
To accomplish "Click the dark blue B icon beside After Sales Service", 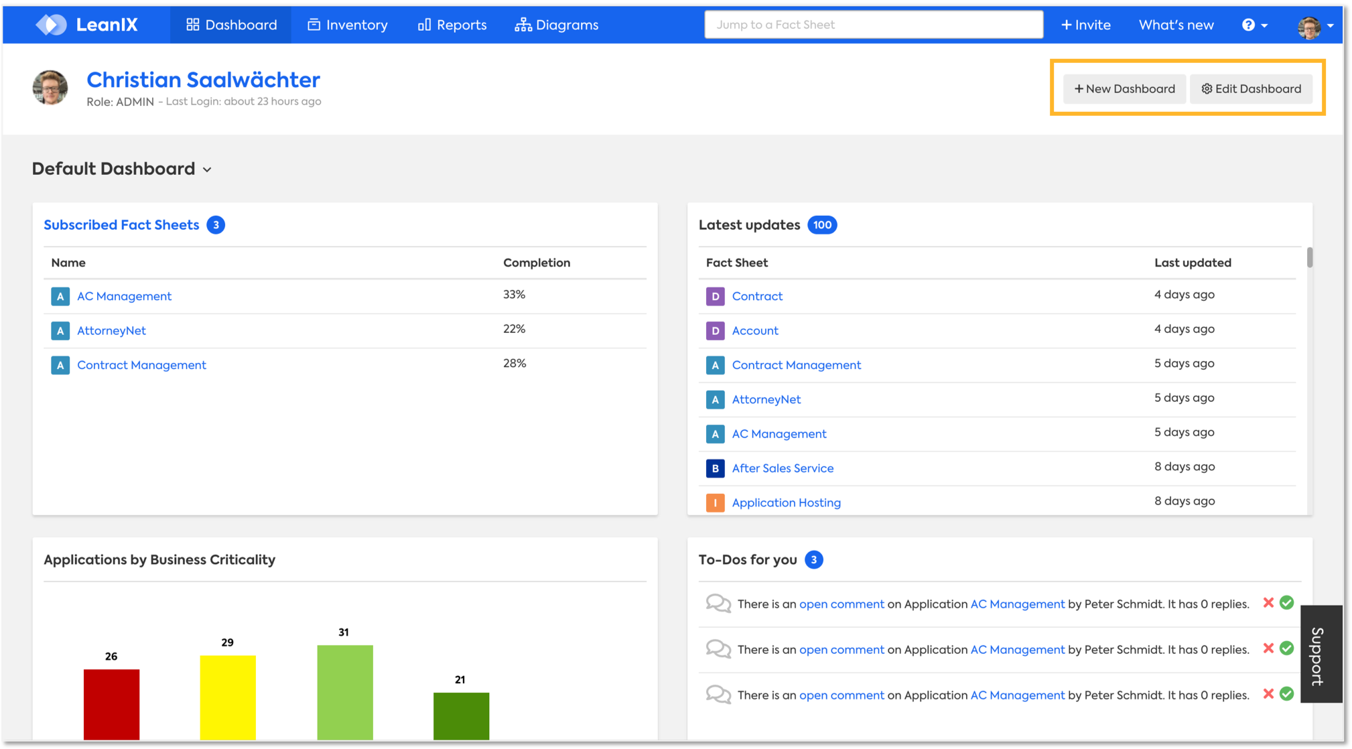I will click(x=715, y=468).
